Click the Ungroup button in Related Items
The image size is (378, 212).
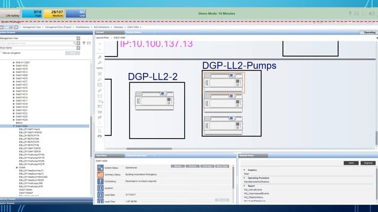point(368,163)
